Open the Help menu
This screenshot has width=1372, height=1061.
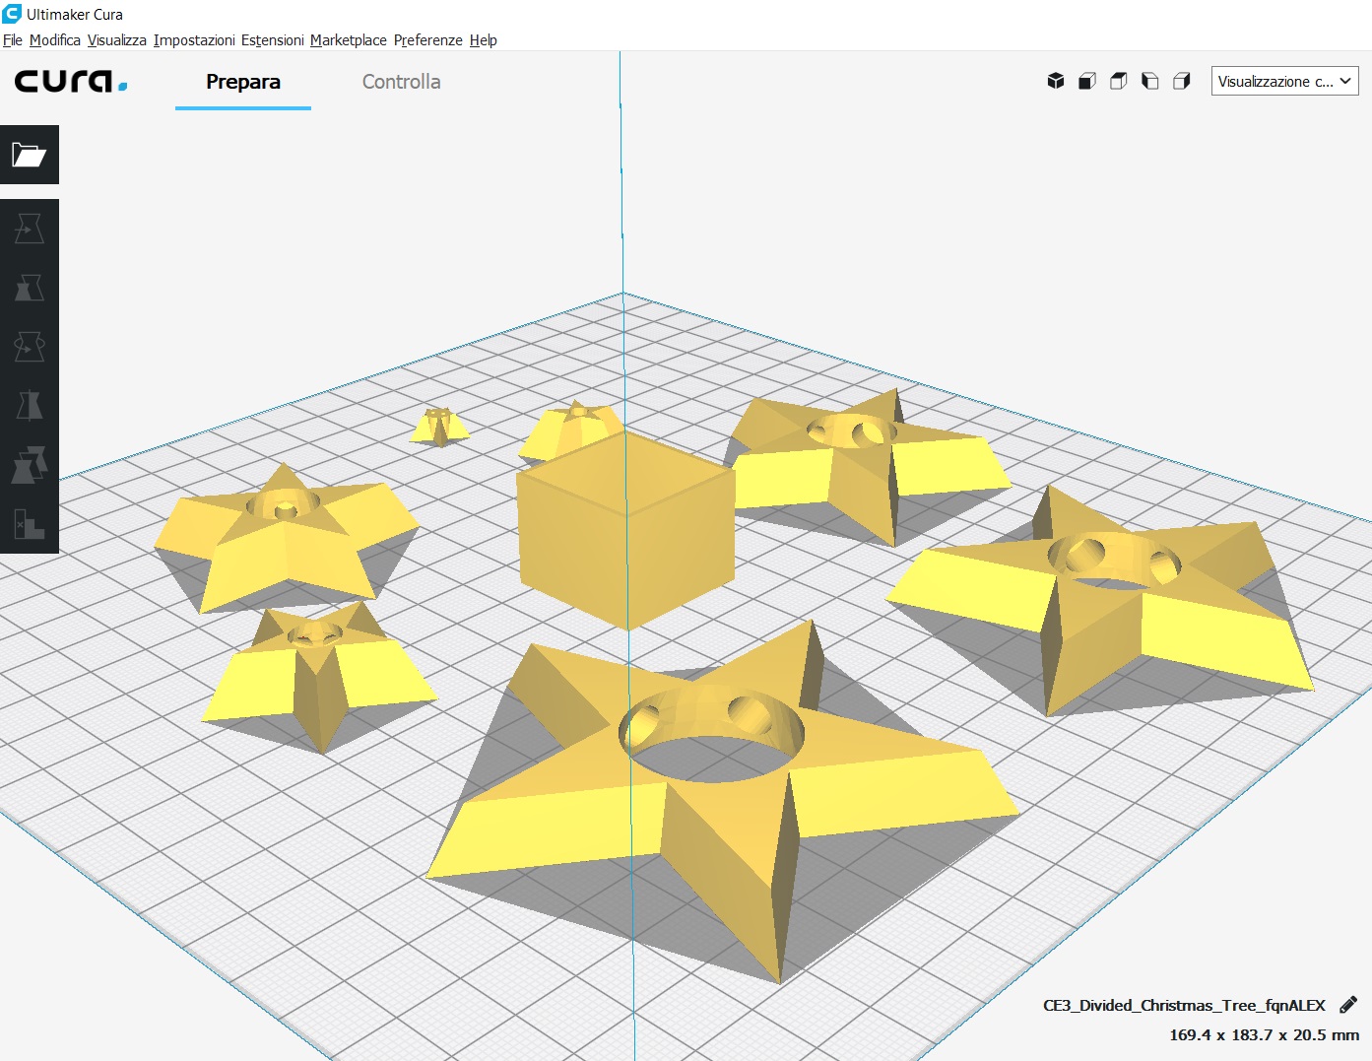tap(484, 40)
